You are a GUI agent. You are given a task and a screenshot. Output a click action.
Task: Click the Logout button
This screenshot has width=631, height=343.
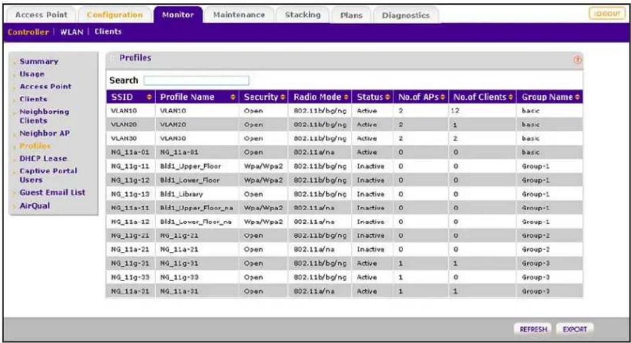[x=607, y=13]
